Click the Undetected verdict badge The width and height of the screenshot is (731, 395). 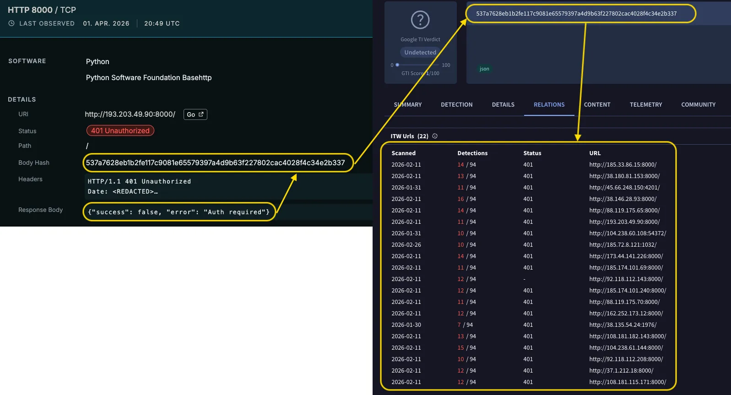[x=420, y=52]
